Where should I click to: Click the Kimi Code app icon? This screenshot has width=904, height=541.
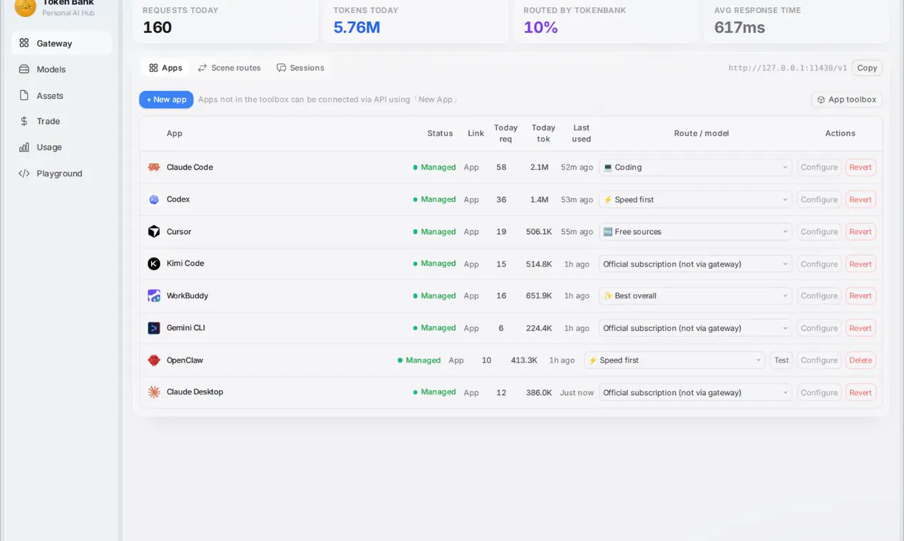coord(154,263)
